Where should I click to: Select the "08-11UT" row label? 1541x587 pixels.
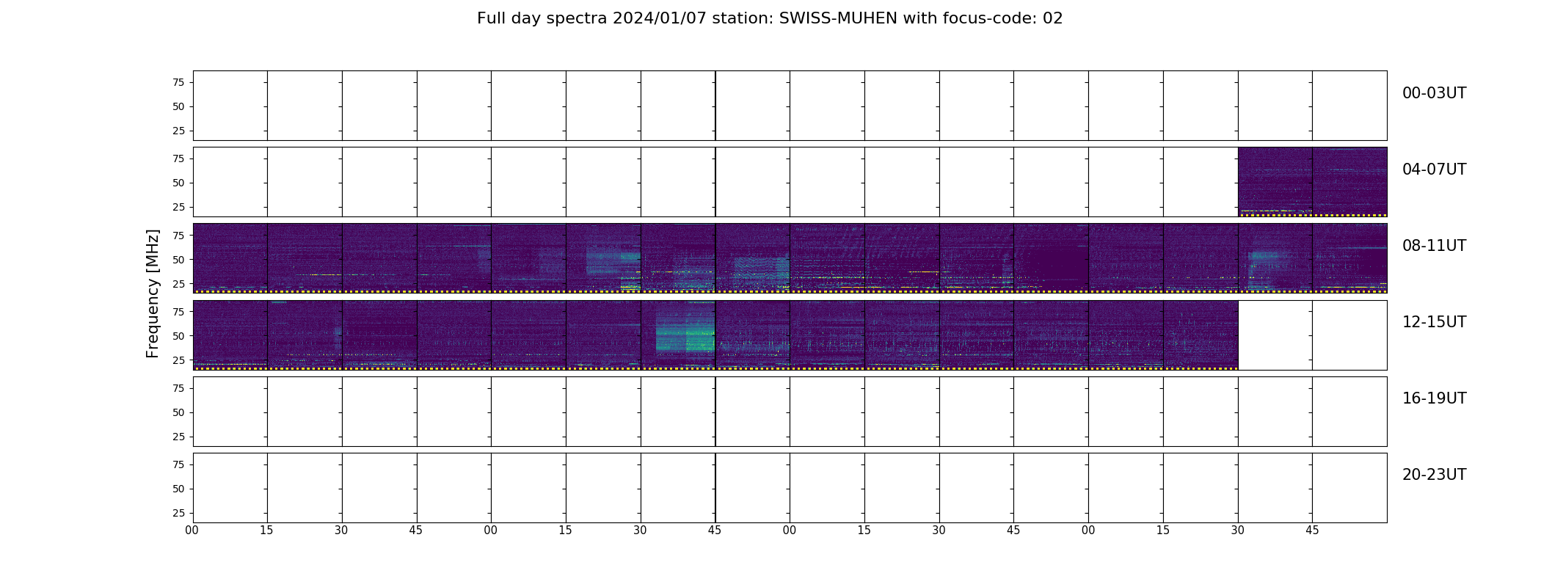click(x=1434, y=246)
